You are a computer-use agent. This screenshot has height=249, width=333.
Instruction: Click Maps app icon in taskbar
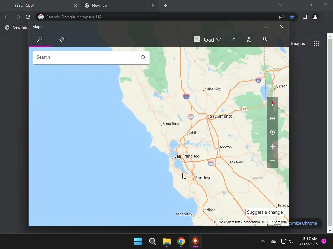(x=195, y=241)
